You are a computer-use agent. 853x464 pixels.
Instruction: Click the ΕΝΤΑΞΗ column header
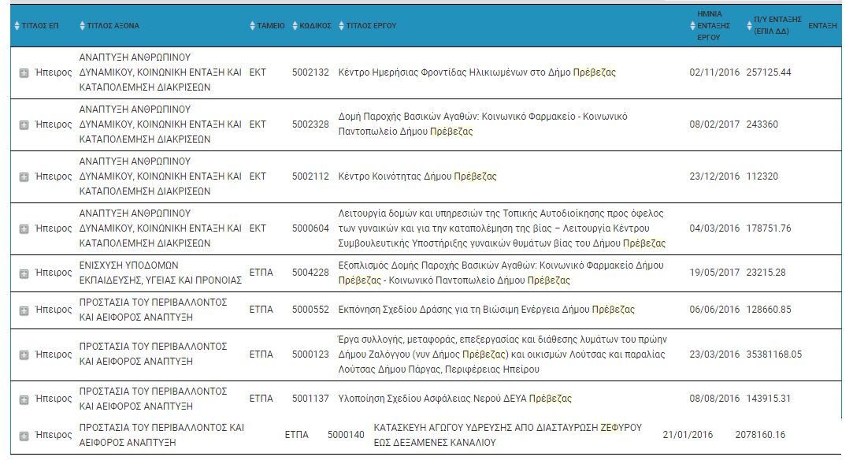point(822,25)
